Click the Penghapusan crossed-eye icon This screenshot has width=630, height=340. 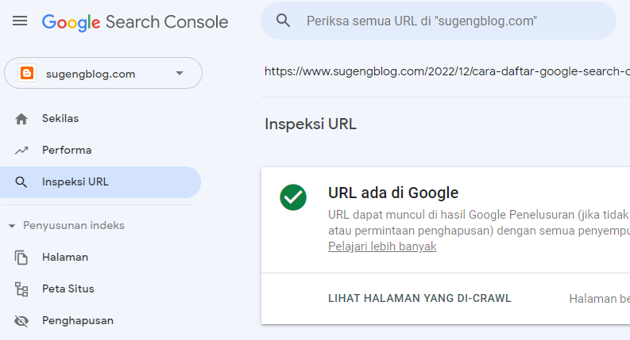[21, 321]
